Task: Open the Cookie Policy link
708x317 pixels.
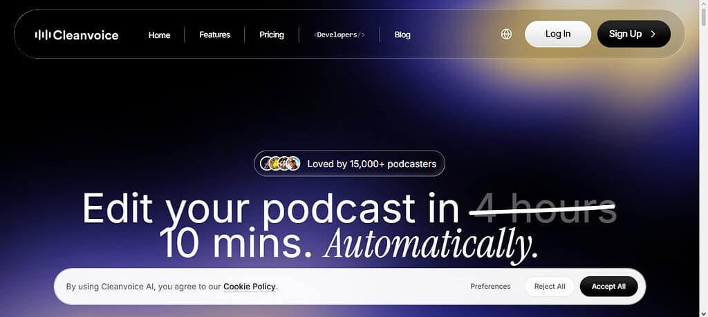Action: coord(249,287)
